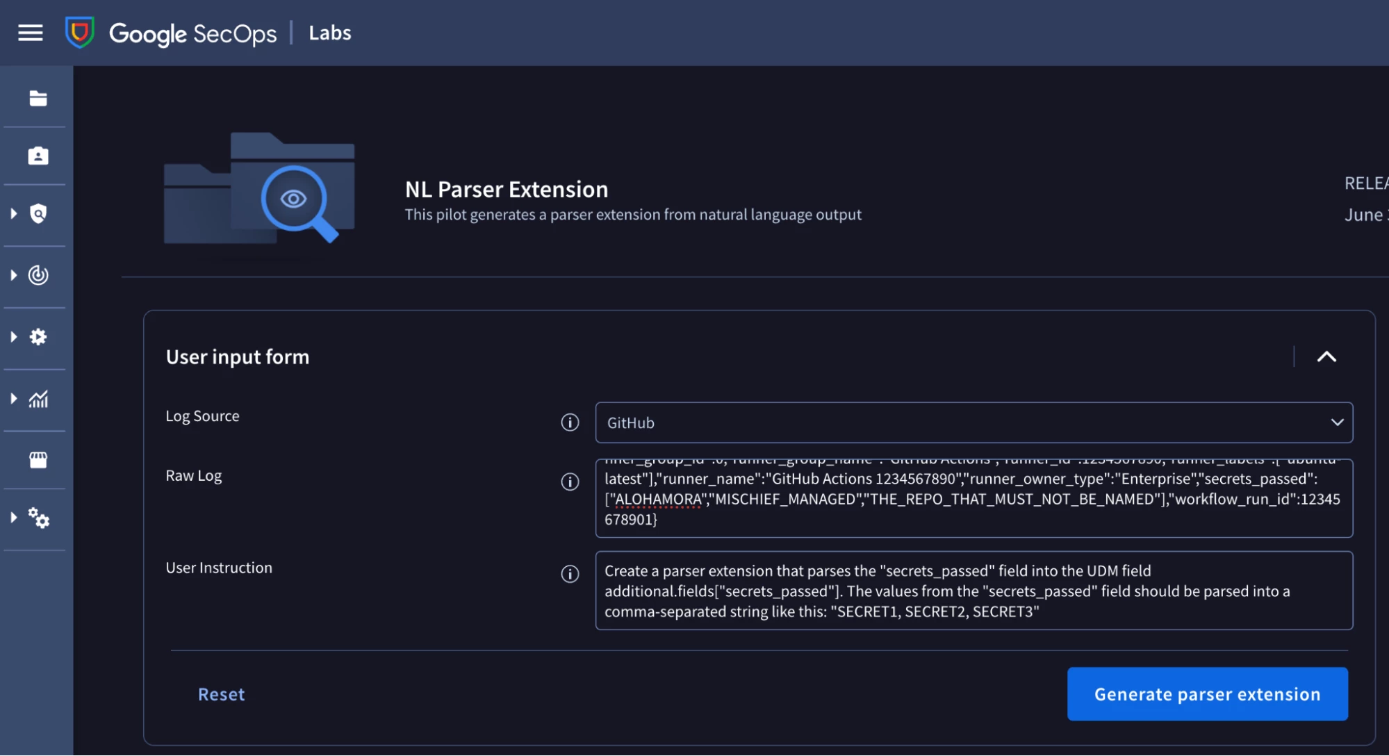Click the Reset link

pos(221,694)
